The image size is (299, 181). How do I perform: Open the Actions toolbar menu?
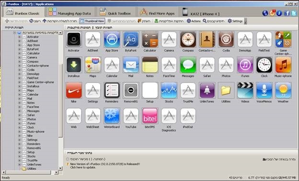(x=194, y=21)
